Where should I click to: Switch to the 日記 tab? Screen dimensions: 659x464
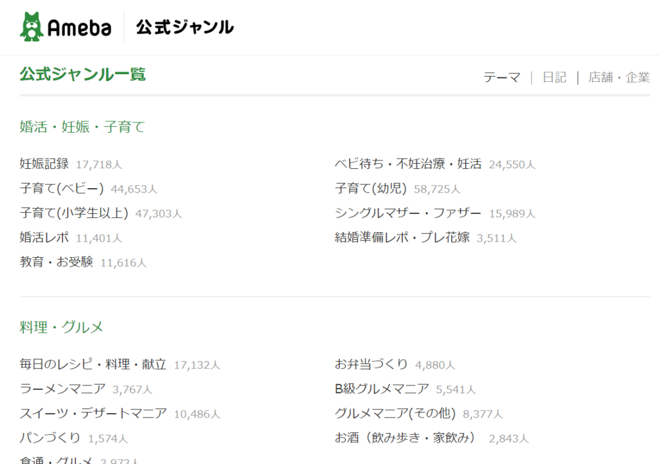[554, 77]
